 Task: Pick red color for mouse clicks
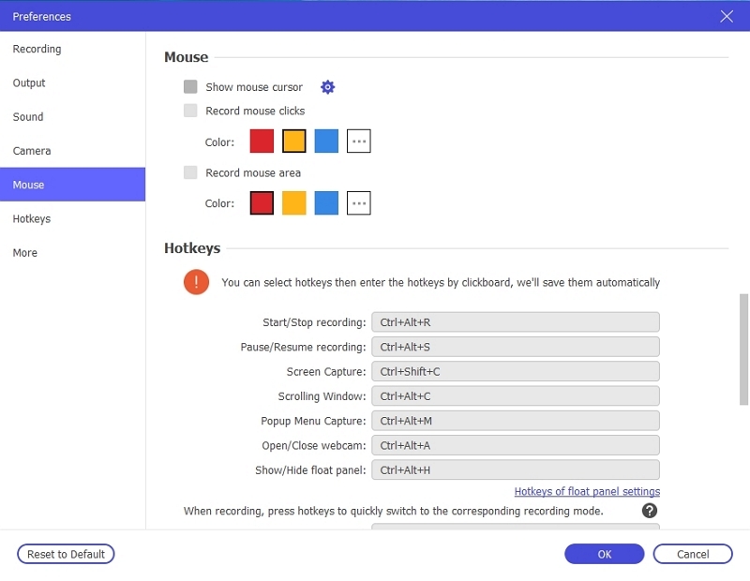[262, 142]
